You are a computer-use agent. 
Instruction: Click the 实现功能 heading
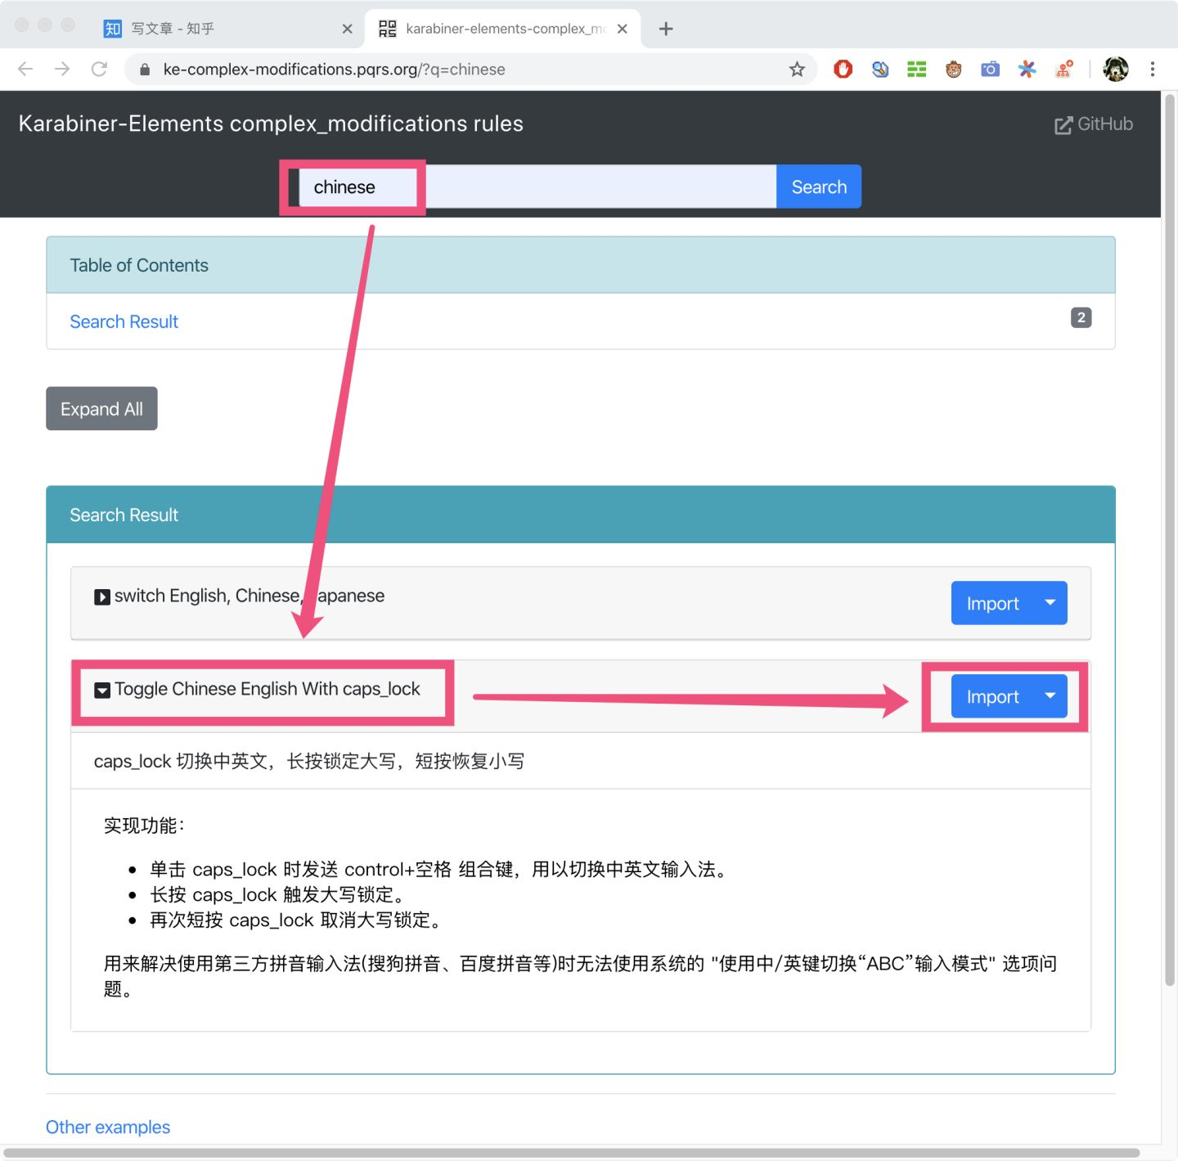144,826
